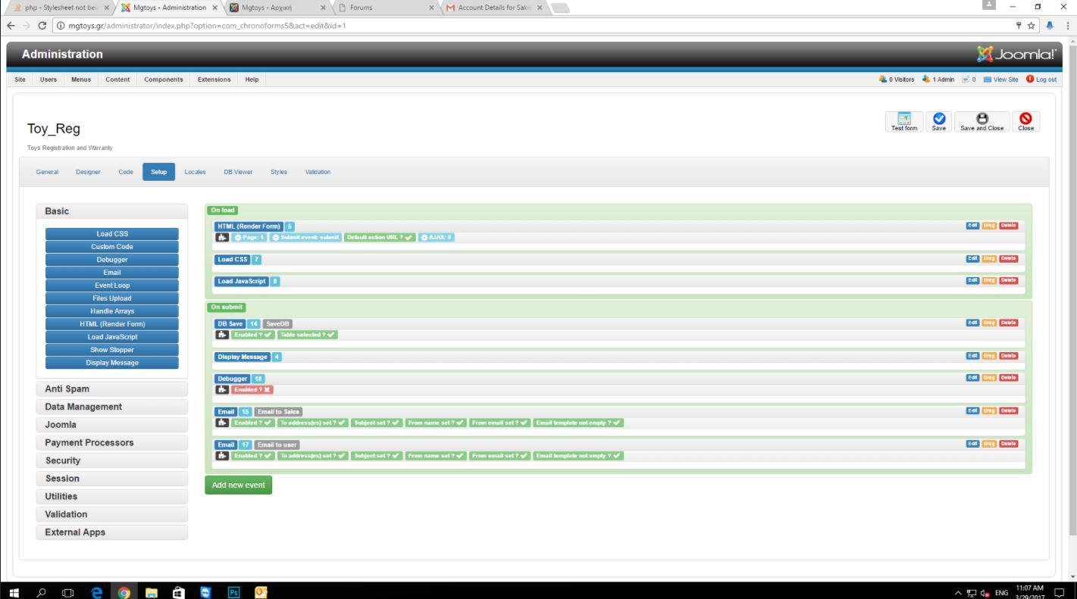Collapse the Basic actions group
This screenshot has width=1077, height=599.
[111, 211]
